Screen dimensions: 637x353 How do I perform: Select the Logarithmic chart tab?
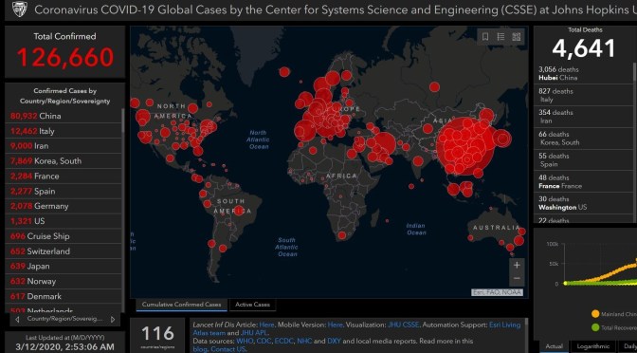(593, 346)
